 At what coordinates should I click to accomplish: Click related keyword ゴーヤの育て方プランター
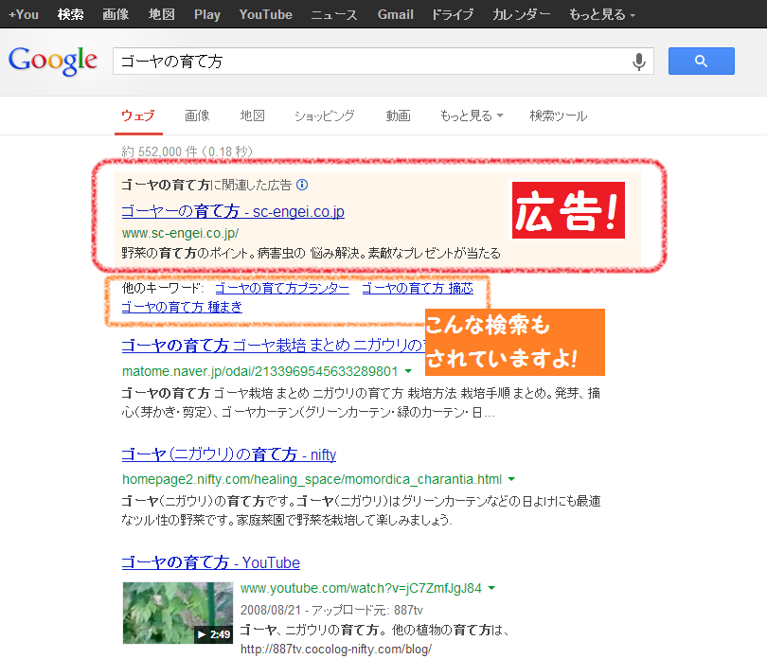[282, 288]
